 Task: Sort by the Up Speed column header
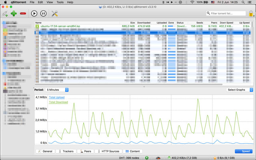tap(243, 23)
